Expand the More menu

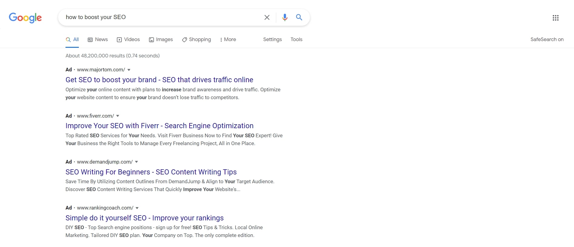pos(228,40)
